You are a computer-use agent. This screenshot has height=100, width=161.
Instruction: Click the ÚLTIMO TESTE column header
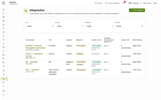[x=97, y=40]
